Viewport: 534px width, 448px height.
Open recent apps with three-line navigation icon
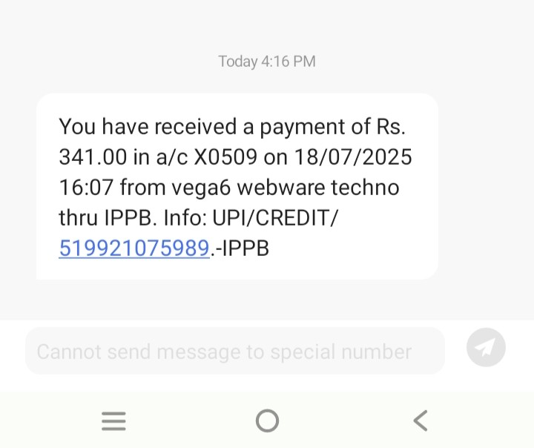[113, 421]
